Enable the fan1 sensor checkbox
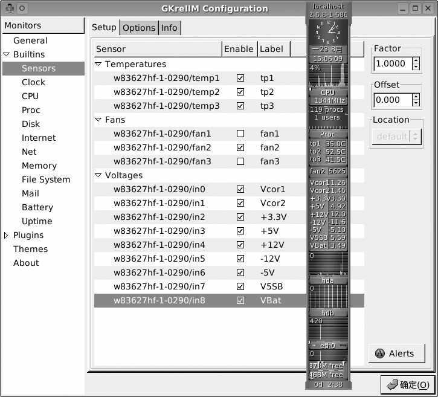This screenshot has width=438, height=397. (240, 134)
